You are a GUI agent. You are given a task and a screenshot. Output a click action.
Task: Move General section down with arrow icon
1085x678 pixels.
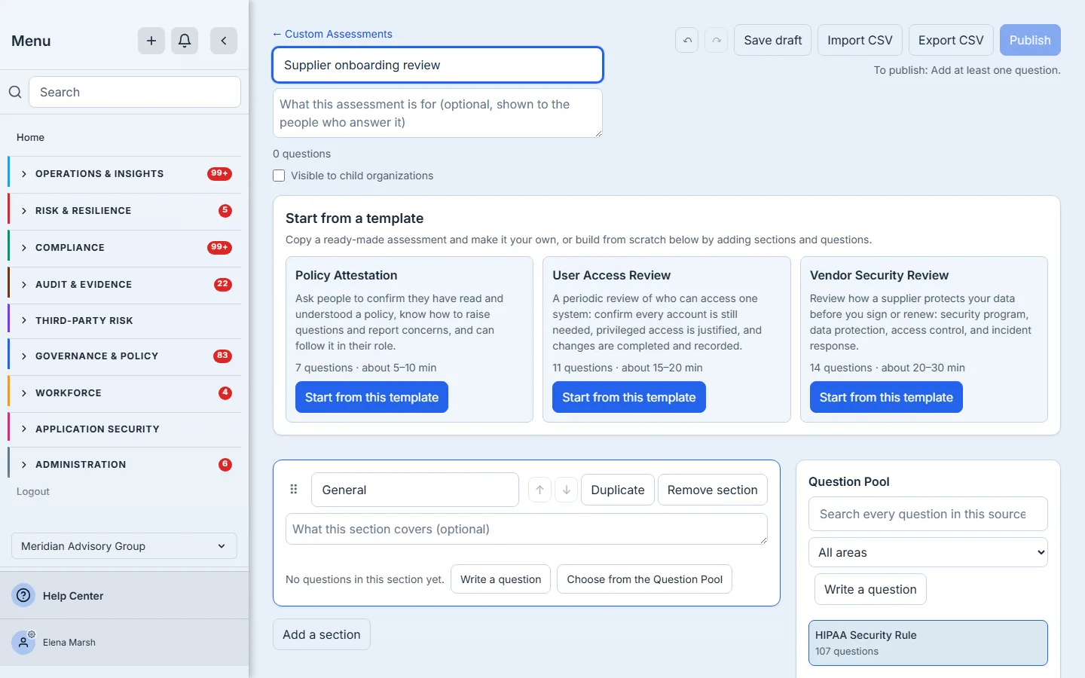coord(567,490)
